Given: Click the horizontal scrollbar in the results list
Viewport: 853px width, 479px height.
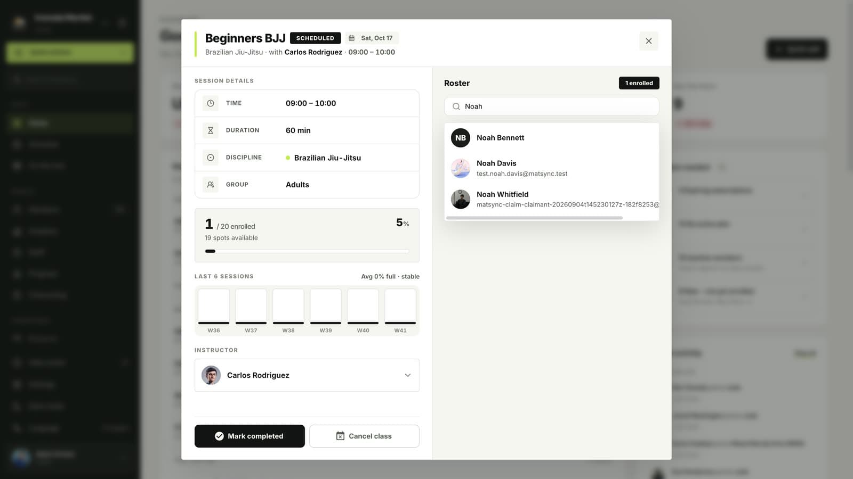Looking at the screenshot, I should 534,218.
